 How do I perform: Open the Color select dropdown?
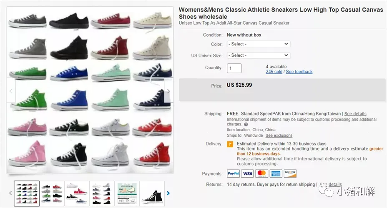click(x=259, y=44)
